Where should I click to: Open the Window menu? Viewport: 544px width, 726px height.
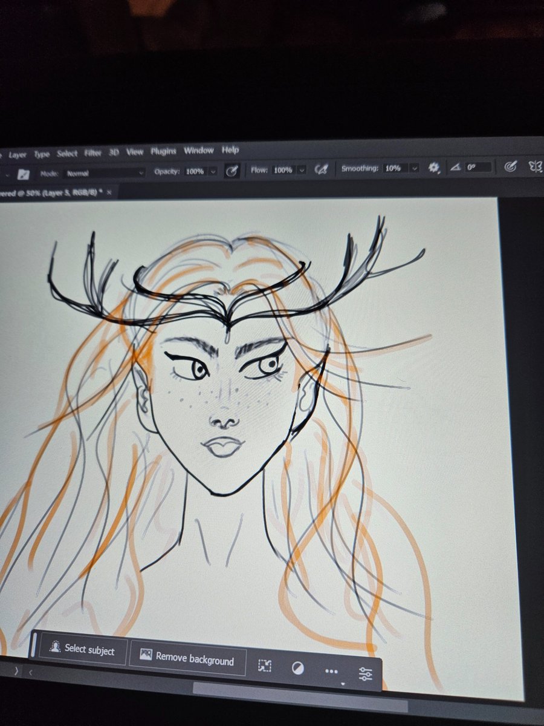coord(199,151)
